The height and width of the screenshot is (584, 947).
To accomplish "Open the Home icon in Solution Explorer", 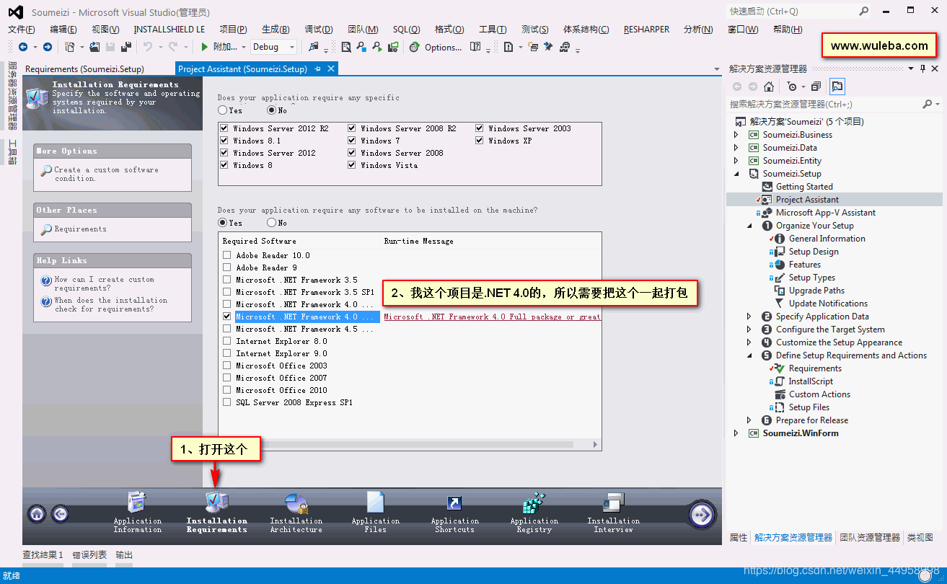I will [x=769, y=87].
